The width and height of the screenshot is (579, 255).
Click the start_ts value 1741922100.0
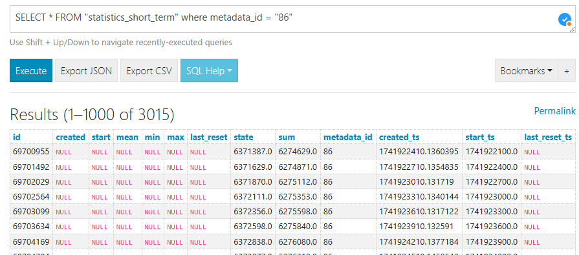[x=492, y=152]
